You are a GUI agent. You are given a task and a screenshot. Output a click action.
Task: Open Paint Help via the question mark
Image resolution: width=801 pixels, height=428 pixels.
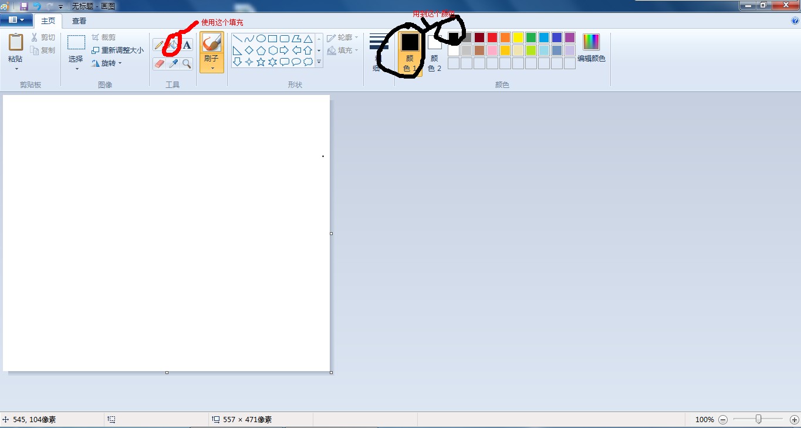coord(795,21)
